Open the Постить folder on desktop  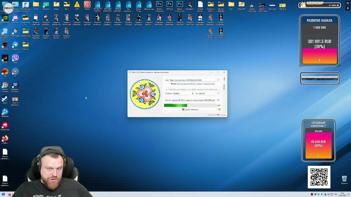point(26,46)
